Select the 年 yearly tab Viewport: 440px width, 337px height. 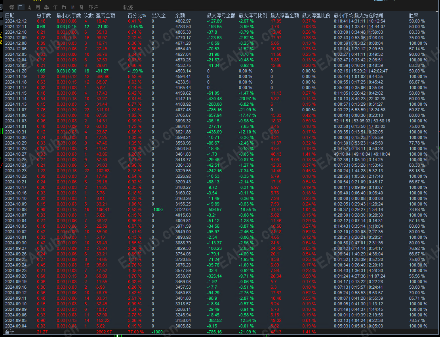[55, 7]
